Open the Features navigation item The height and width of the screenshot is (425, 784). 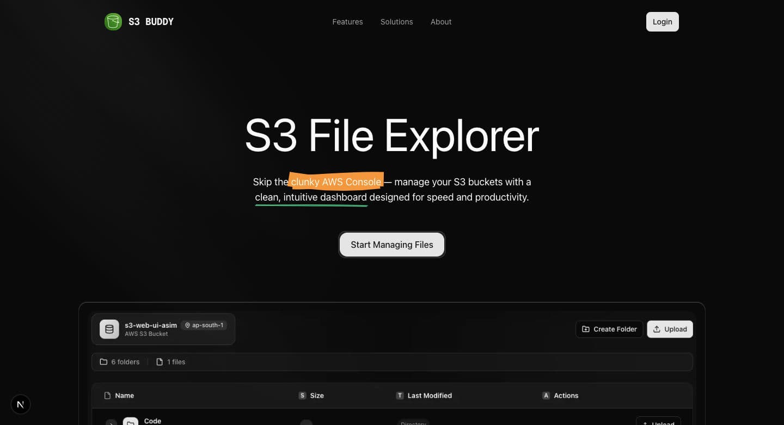(x=347, y=22)
